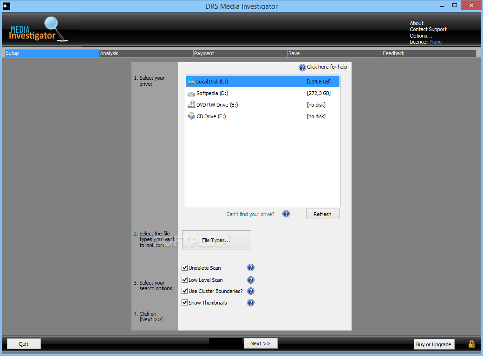The height and width of the screenshot is (356, 483).
Task: Toggle the Show Thumbnails checkbox
Action: 184,303
